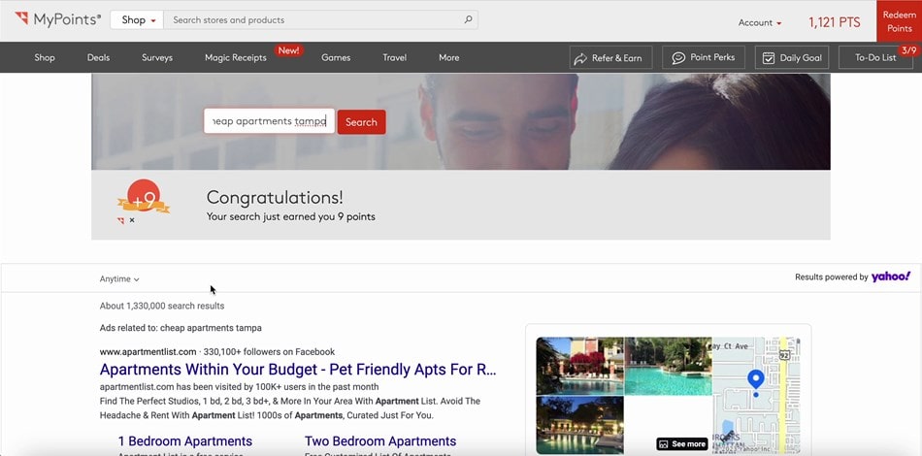Edit the cheap apartments tampa search box
The height and width of the screenshot is (456, 922).
[x=269, y=121]
